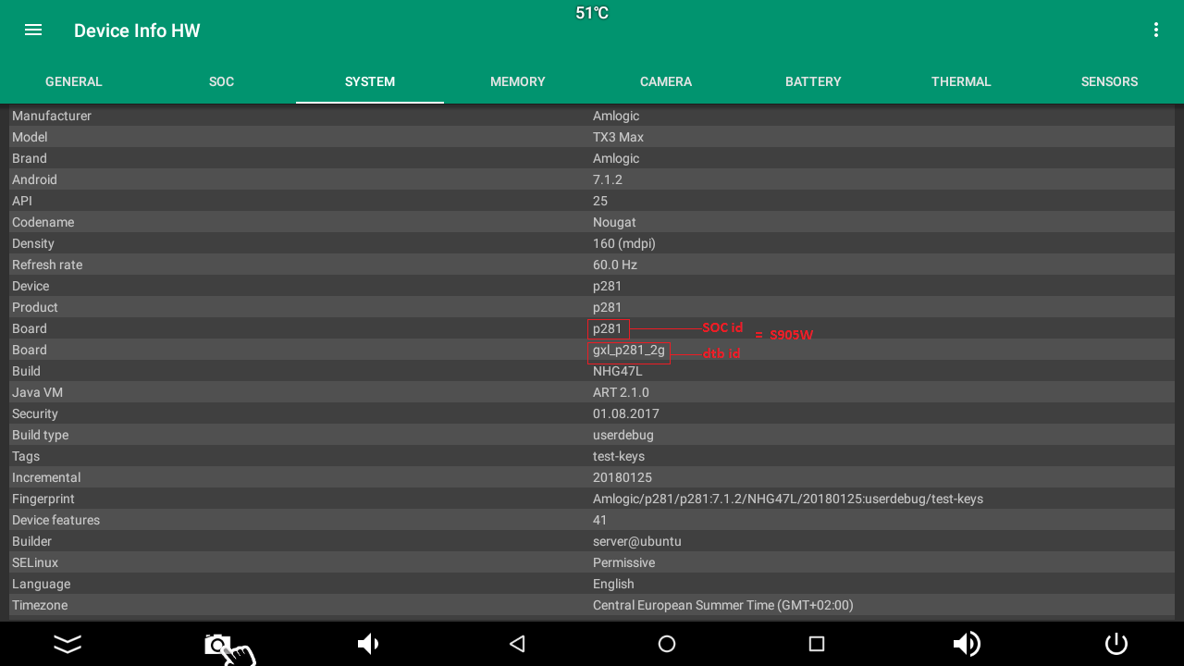This screenshot has width=1184, height=666.
Task: Click the Fingerprint row label
Action: (43, 499)
